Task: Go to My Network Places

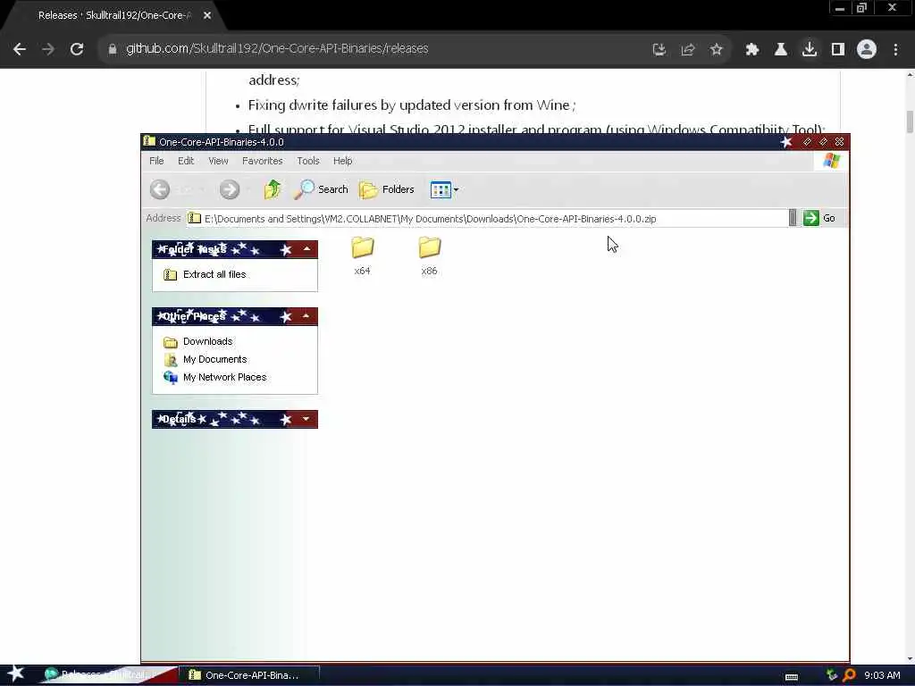Action: pyautogui.click(x=224, y=378)
